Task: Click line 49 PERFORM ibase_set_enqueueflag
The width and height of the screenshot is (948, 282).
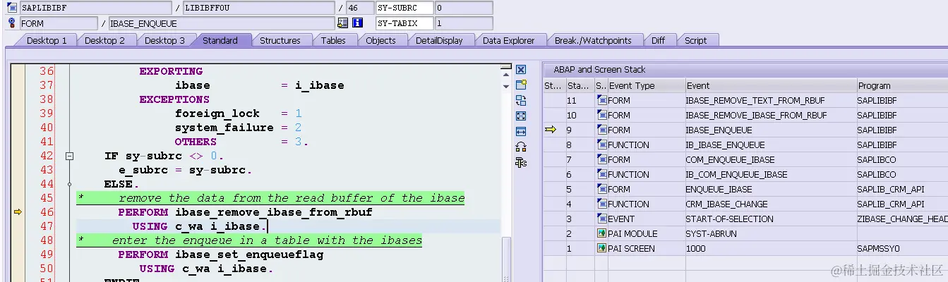Action: pos(220,255)
